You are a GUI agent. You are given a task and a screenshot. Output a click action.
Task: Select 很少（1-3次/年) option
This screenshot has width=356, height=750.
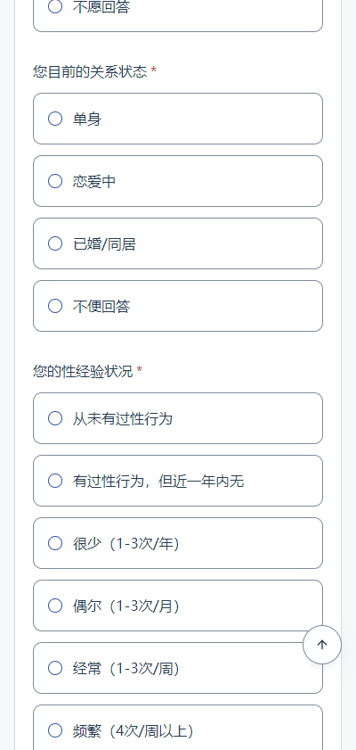pyautogui.click(x=178, y=543)
